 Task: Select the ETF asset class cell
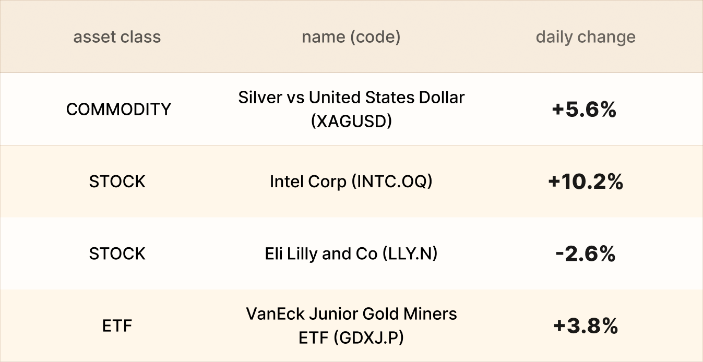pos(117,326)
